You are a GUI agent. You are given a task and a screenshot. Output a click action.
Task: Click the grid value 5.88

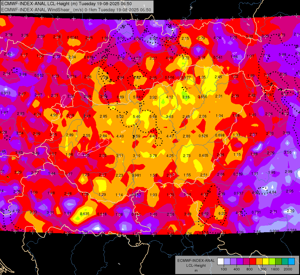click(283, 55)
